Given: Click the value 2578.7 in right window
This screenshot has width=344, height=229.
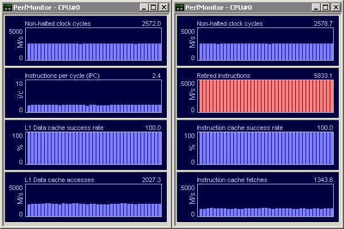Looking at the screenshot, I should click(323, 23).
